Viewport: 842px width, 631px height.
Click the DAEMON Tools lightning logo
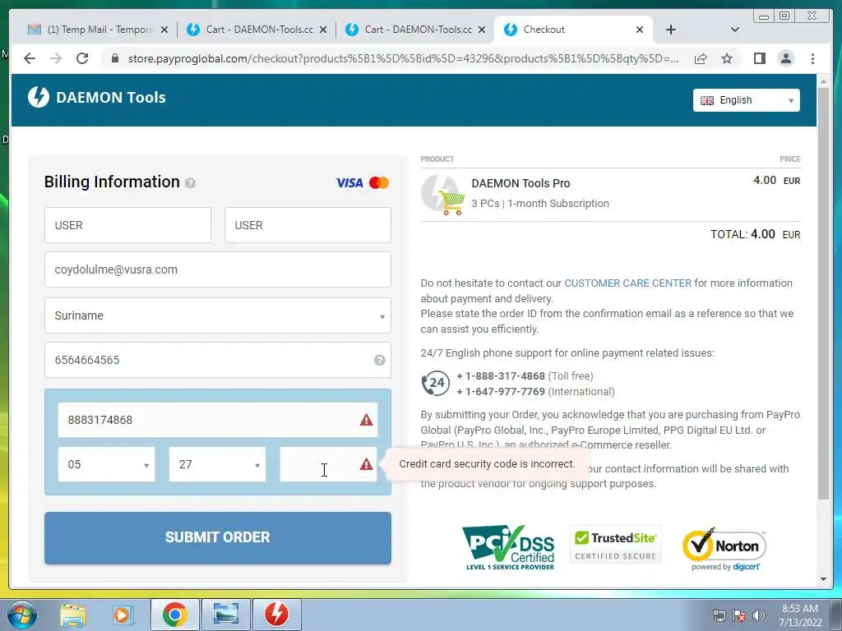39,97
